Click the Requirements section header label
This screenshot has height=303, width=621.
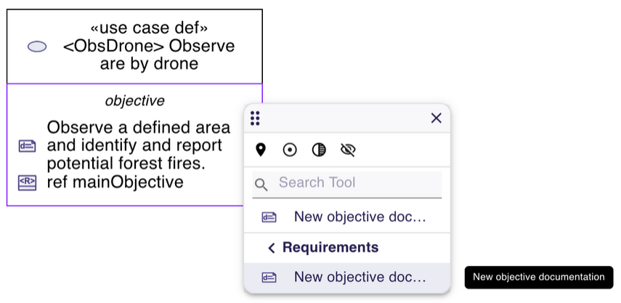pos(330,247)
